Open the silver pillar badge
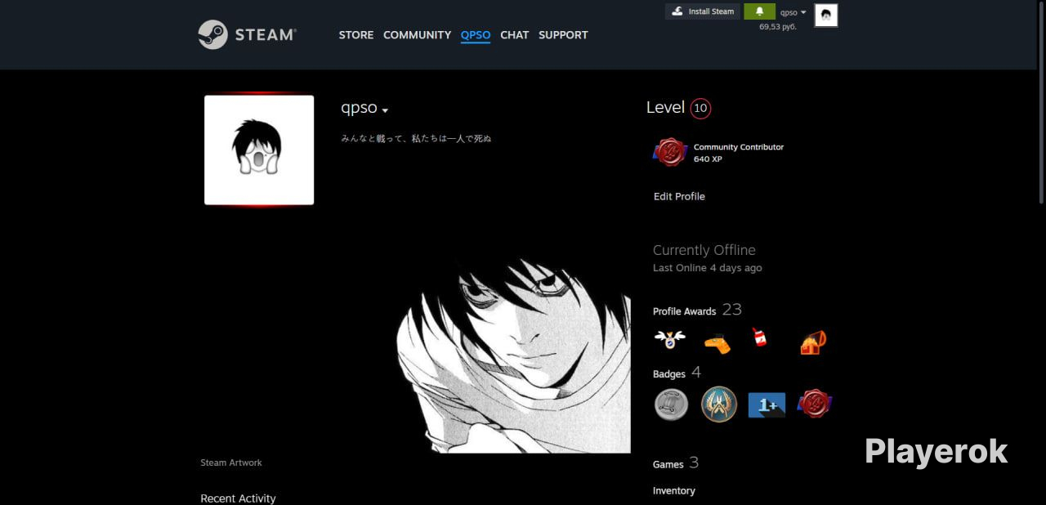 point(671,404)
